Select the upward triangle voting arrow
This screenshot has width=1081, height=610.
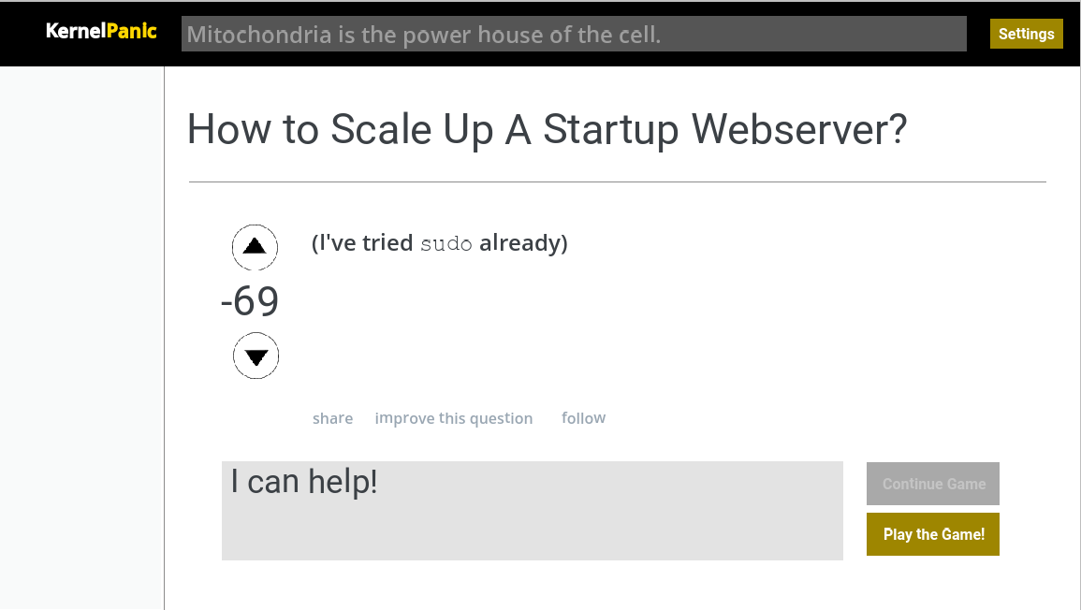[x=255, y=246]
